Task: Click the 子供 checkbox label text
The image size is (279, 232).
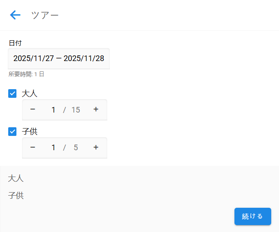Action: tap(29, 132)
